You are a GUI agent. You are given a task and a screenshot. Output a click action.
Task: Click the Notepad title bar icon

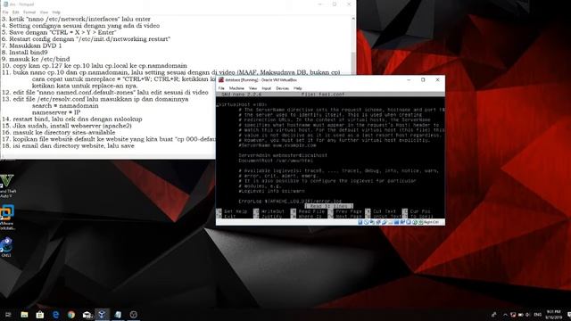[x=5, y=4]
